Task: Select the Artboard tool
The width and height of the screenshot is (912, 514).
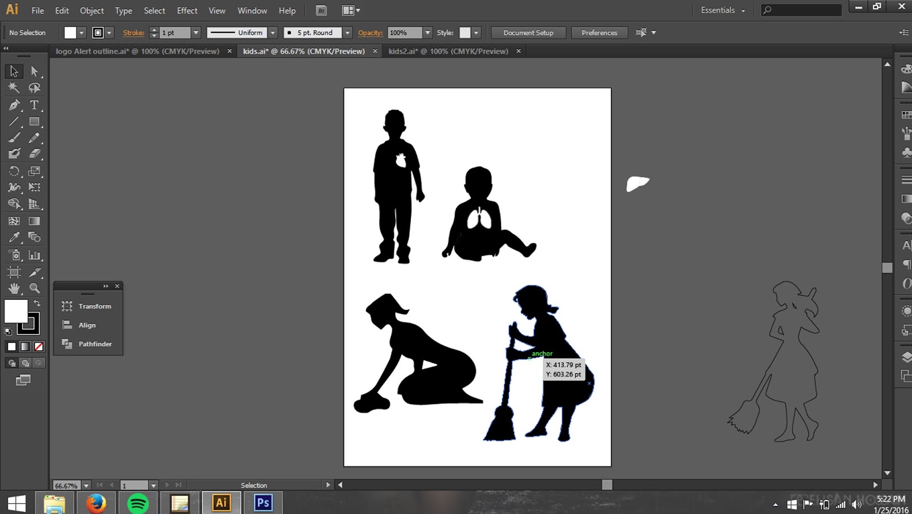Action: point(14,272)
